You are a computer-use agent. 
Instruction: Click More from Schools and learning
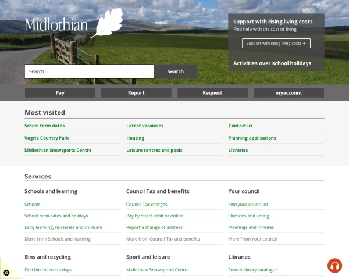[x=58, y=239]
